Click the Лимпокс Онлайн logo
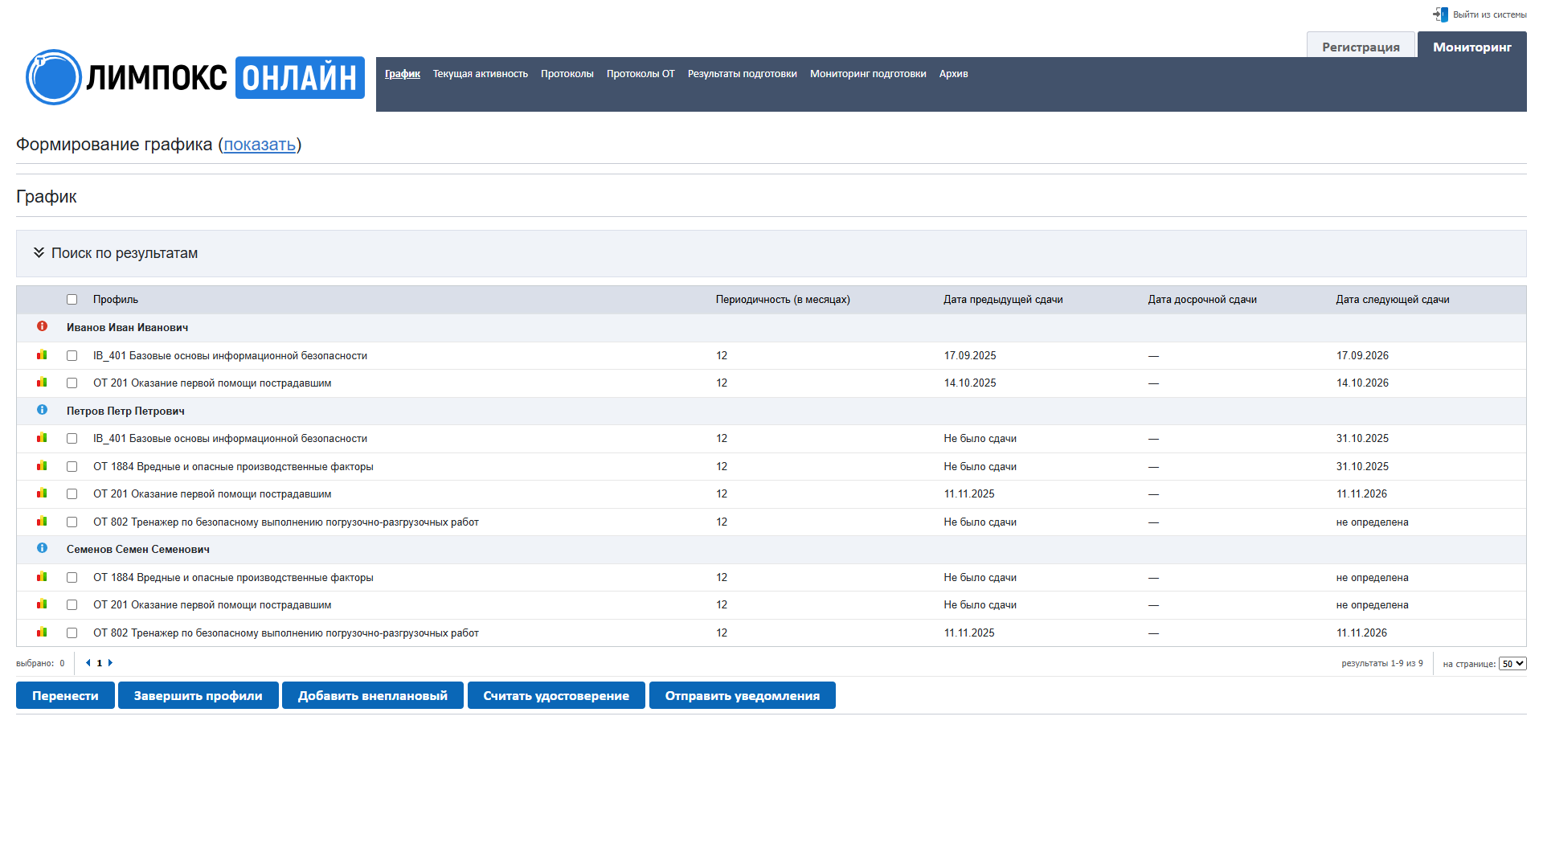The width and height of the screenshot is (1543, 868). click(195, 78)
